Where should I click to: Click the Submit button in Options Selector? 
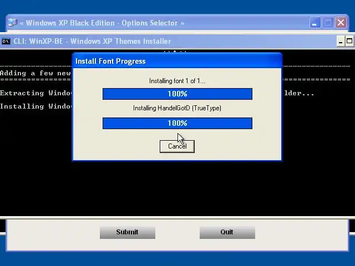[128, 232]
